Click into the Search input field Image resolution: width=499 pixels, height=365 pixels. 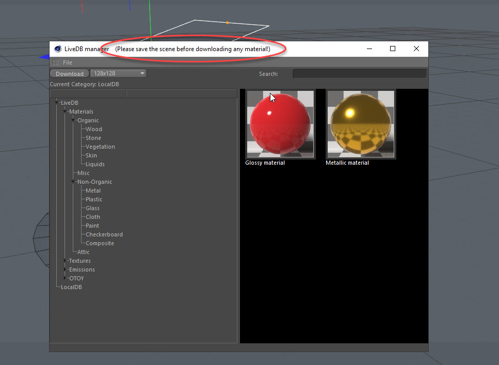click(x=359, y=74)
